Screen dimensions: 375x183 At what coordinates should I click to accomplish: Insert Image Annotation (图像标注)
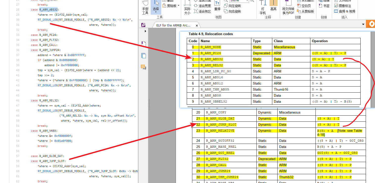coord(342,6)
